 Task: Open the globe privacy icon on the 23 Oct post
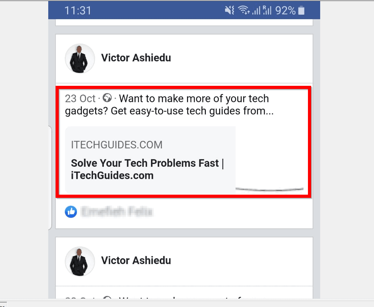(x=107, y=98)
